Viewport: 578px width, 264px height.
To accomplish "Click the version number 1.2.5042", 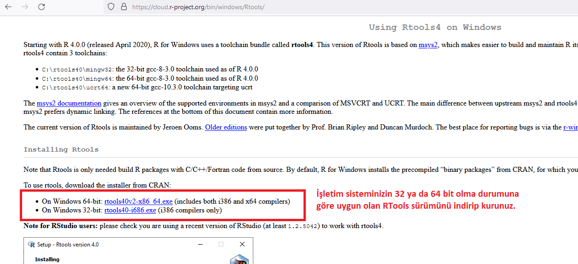I will pos(304,226).
